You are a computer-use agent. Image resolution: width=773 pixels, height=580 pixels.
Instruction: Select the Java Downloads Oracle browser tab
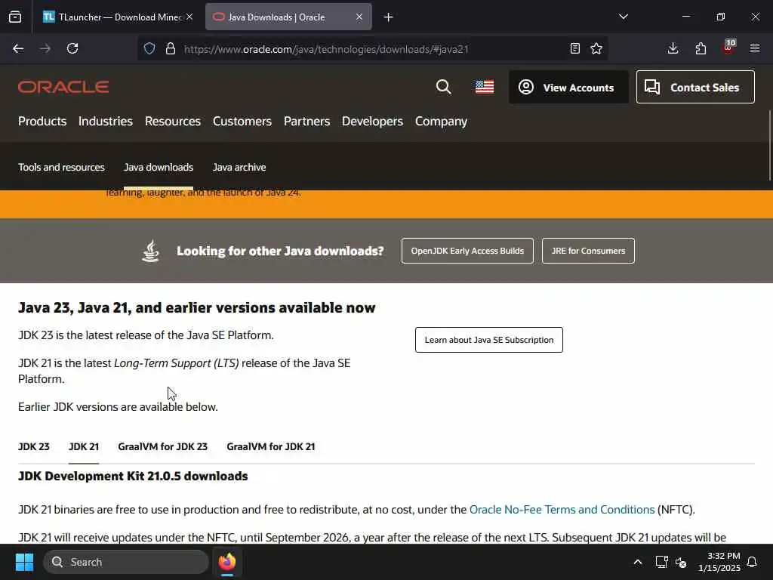coord(288,17)
